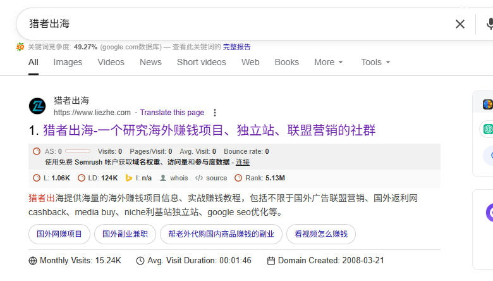Click the globe icon by Monthly Visits
This screenshot has height=281, width=493.
click(33, 261)
